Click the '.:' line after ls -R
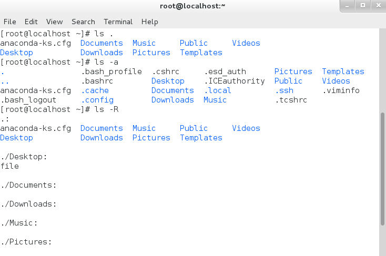The image size is (386, 256). coord(5,119)
